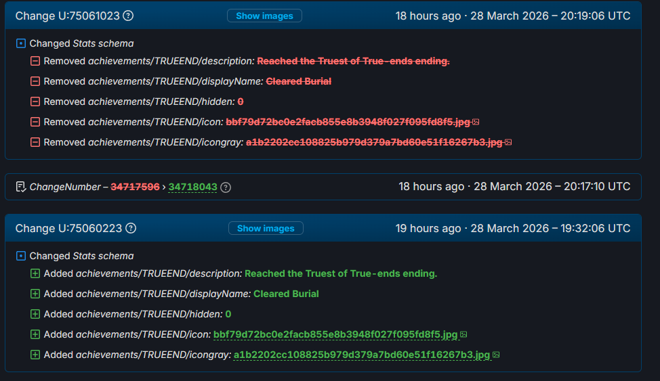Screen dimensions: 660x381
Task: Click timestamp 28 March 2026 – 20:17:10 UTC
Action: tap(552, 187)
